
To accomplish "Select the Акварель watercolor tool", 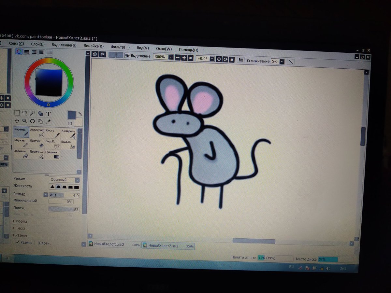I will 68,133.
